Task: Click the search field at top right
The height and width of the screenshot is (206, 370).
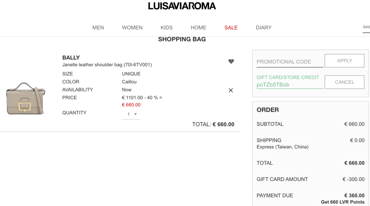Action: tap(366, 27)
